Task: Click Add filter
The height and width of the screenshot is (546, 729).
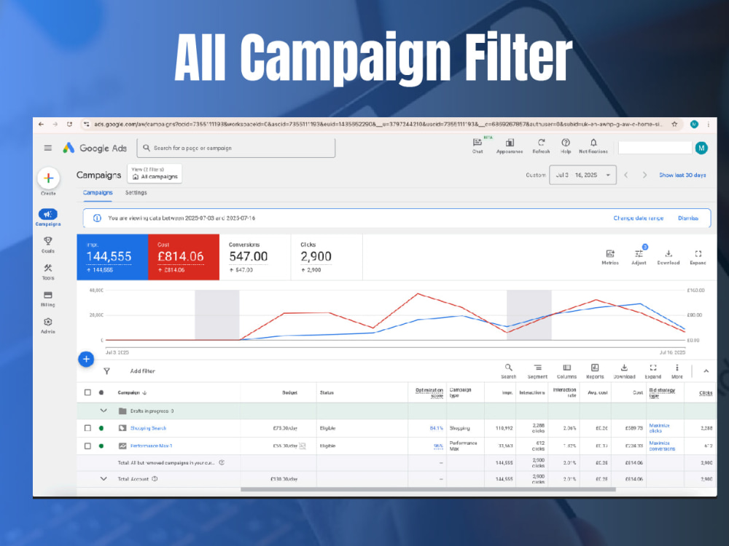Action: point(142,371)
